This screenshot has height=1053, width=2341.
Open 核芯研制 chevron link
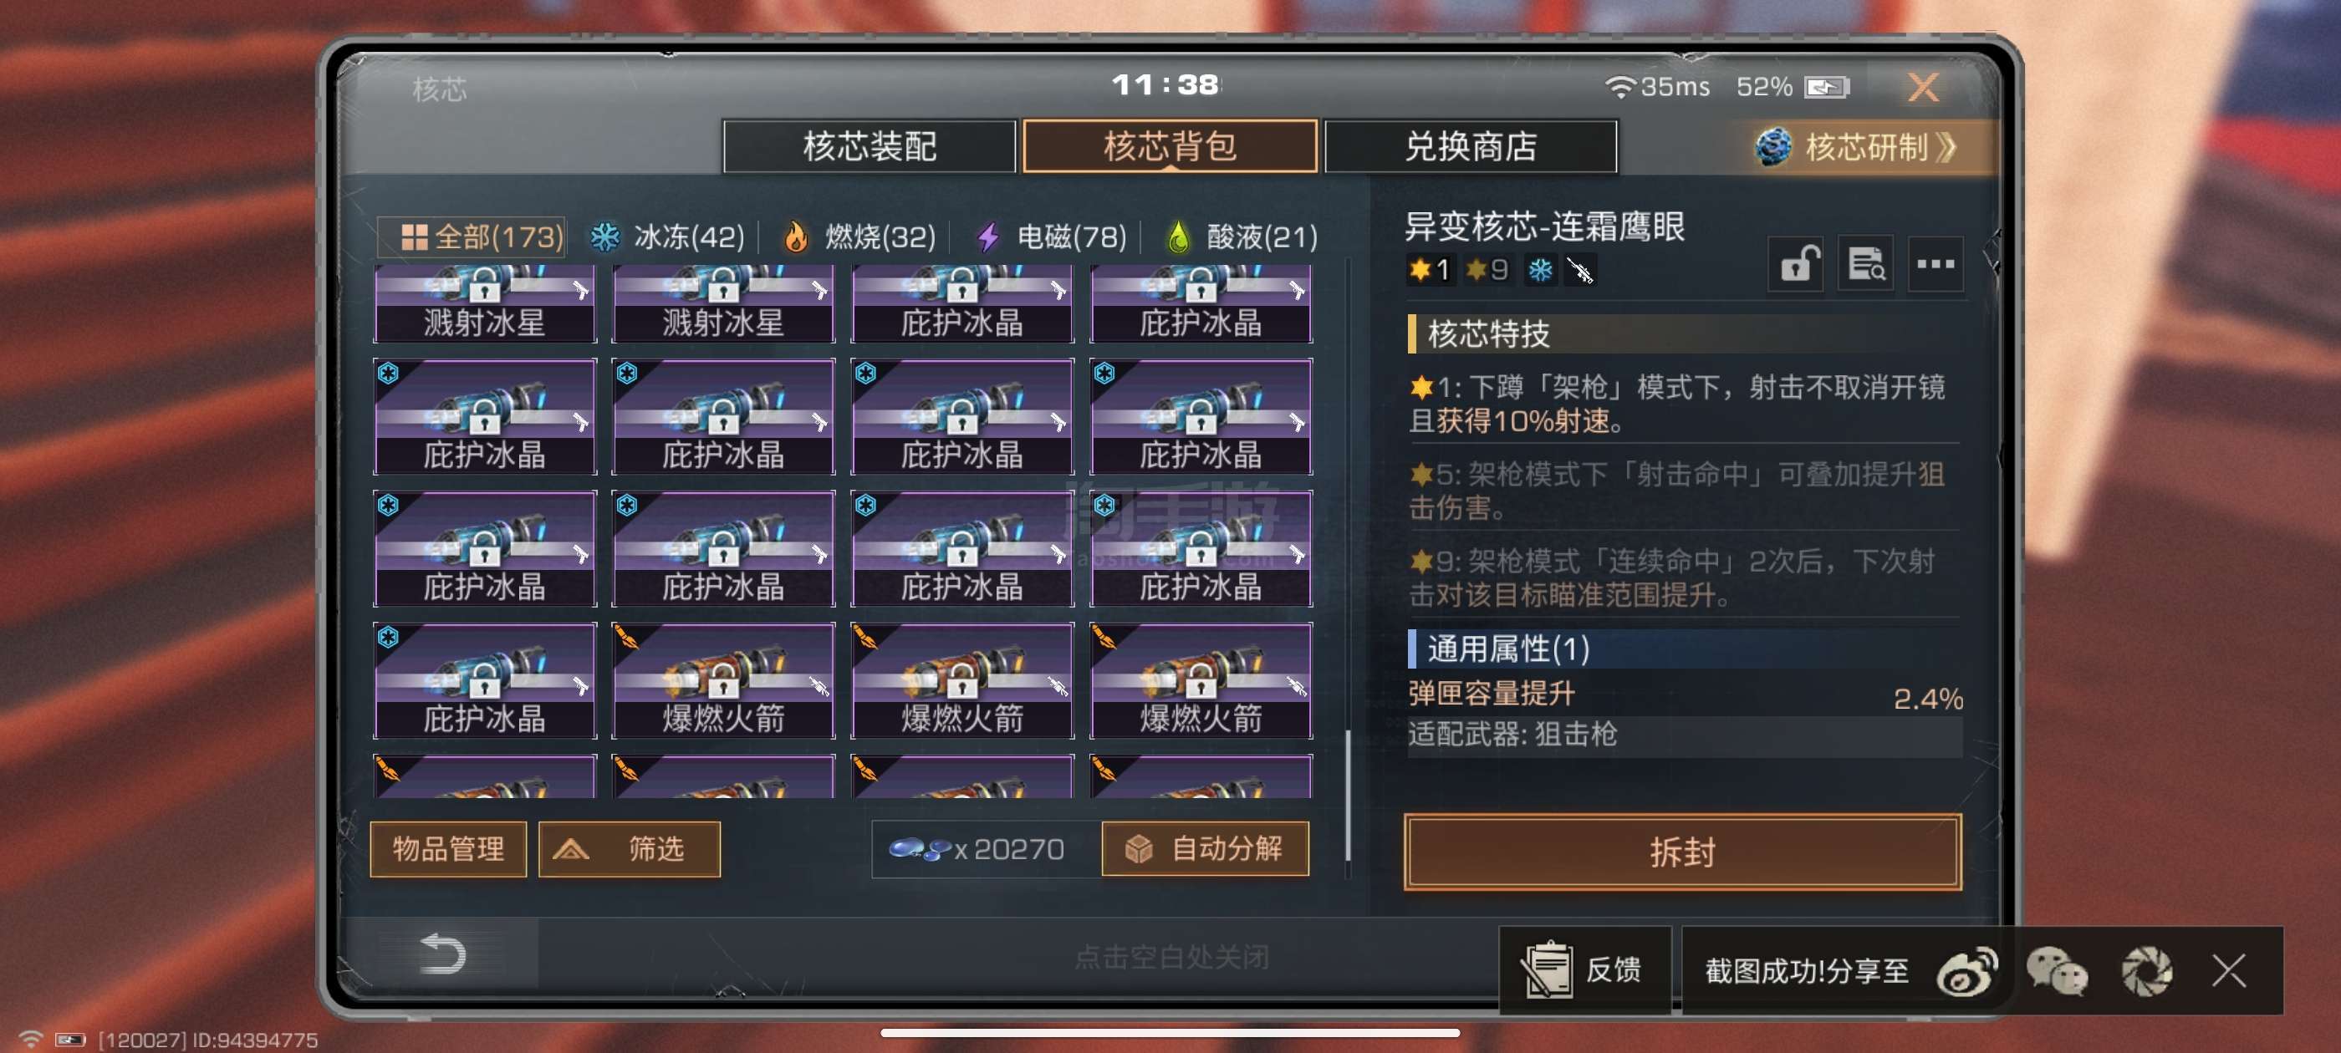1859,146
